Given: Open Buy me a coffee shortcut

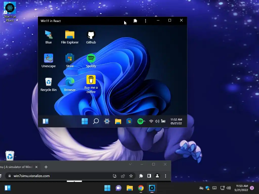Looking at the screenshot, I should click(x=91, y=84).
